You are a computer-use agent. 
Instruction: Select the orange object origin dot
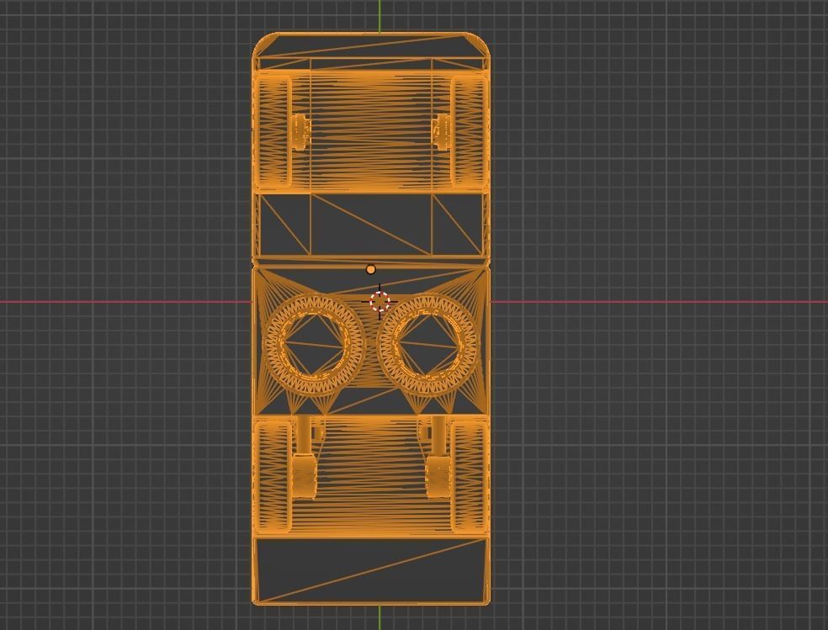[371, 267]
